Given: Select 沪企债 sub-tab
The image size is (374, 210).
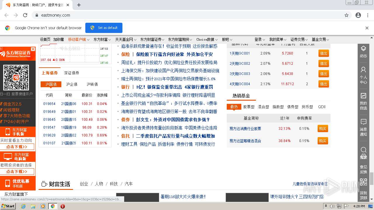Looking at the screenshot, I should pyautogui.click(x=72, y=84).
